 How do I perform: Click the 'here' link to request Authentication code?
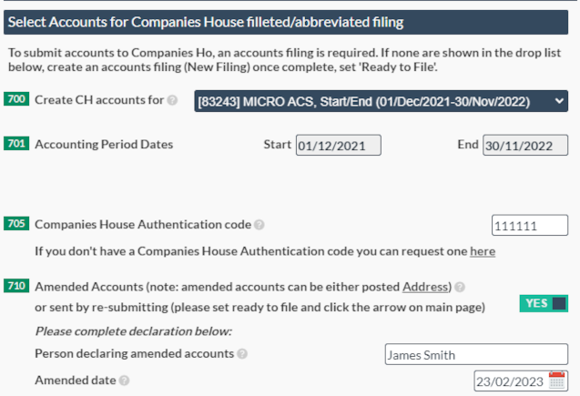tap(483, 250)
